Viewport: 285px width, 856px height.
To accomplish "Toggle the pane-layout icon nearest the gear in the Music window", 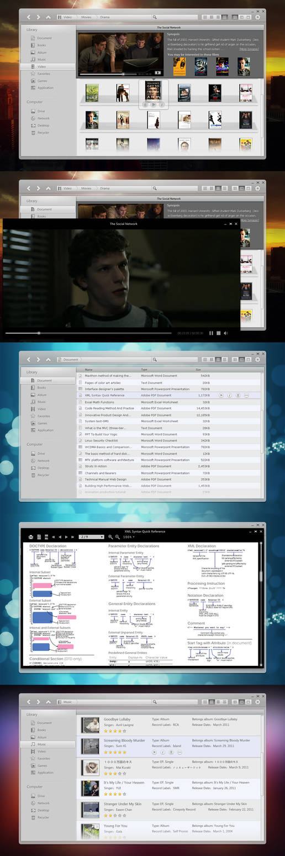I will point(248,702).
